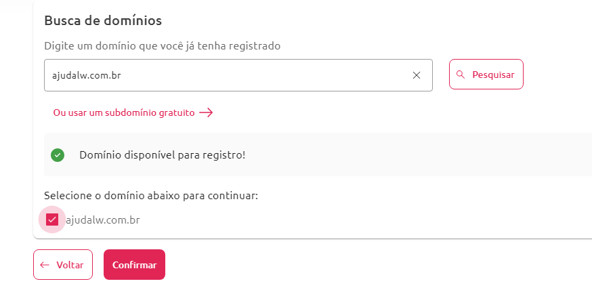Go back with the Voltar button

click(x=63, y=264)
